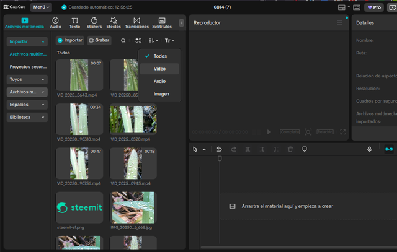
Task: Click the Completa quality button
Action: [290, 132]
